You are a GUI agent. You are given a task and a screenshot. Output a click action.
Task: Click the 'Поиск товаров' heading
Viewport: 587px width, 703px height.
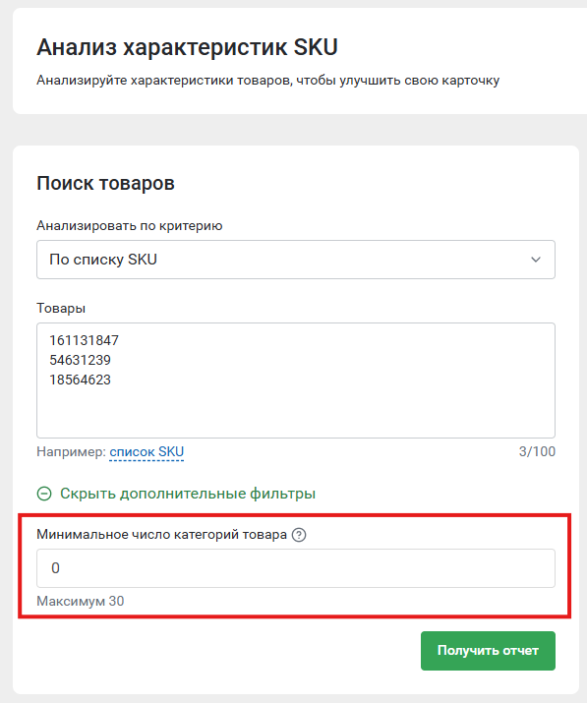click(x=105, y=184)
